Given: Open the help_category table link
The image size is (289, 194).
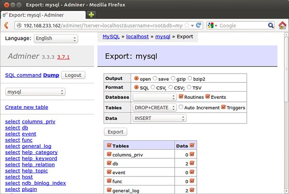Looking at the screenshot, I should pyautogui.click(x=40, y=152).
